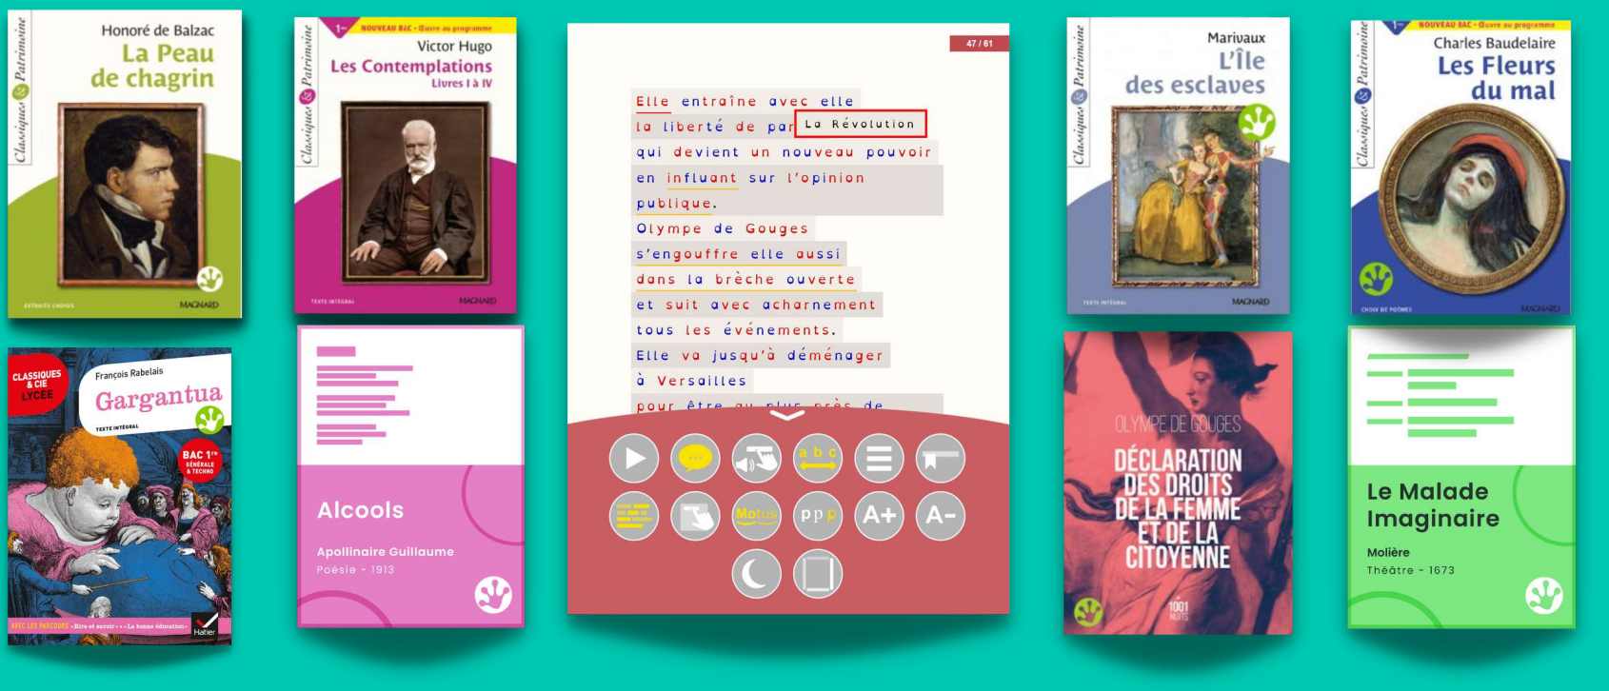Increase text size with A+
The width and height of the screenshot is (1609, 691).
[x=879, y=516]
